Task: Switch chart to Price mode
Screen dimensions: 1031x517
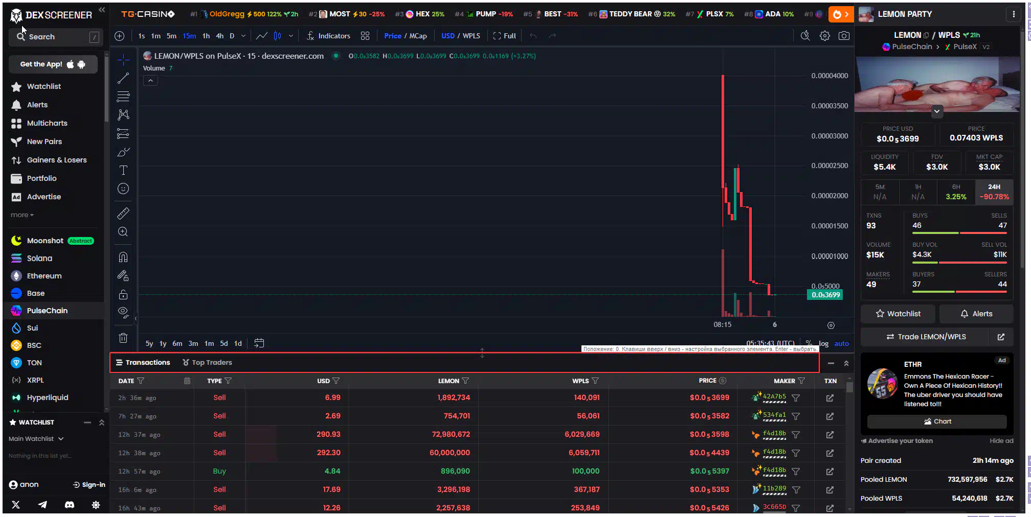Action: click(393, 36)
